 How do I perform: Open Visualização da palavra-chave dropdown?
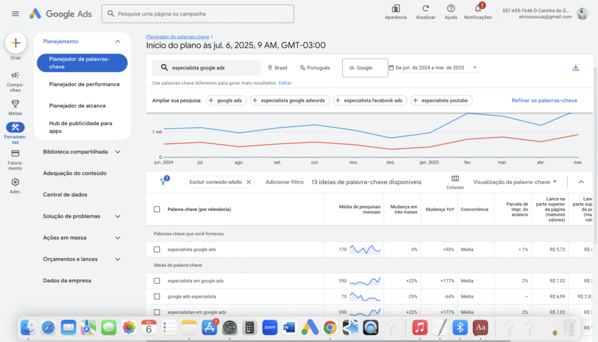pos(515,182)
